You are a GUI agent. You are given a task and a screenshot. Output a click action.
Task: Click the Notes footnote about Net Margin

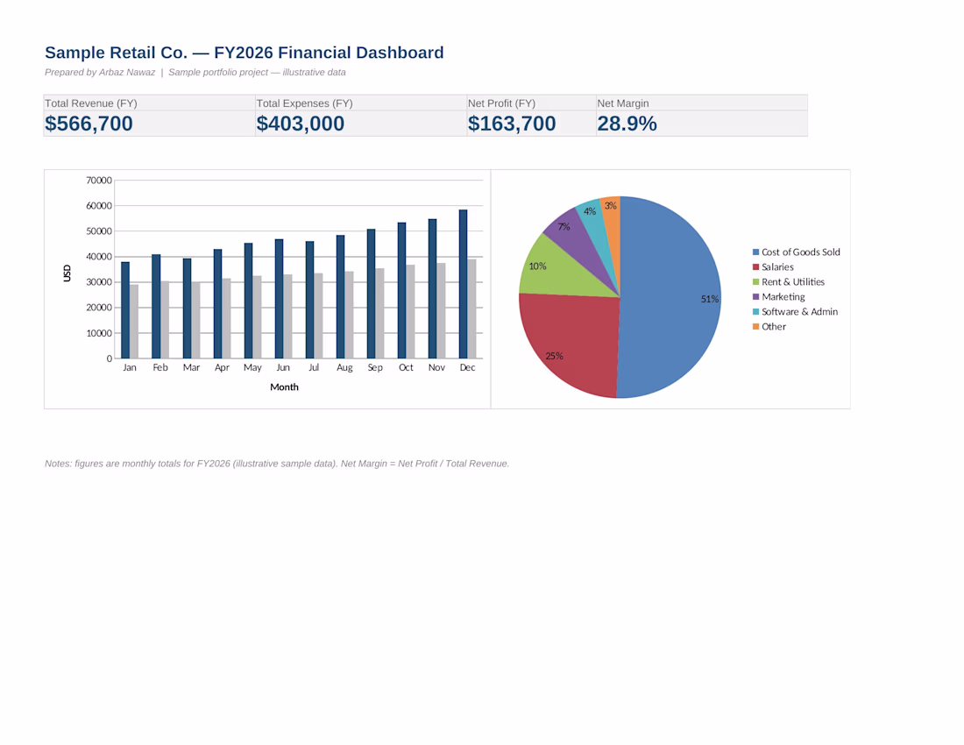[x=277, y=464]
